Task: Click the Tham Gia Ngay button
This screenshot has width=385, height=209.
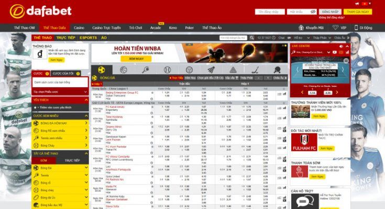Action: click(x=358, y=12)
